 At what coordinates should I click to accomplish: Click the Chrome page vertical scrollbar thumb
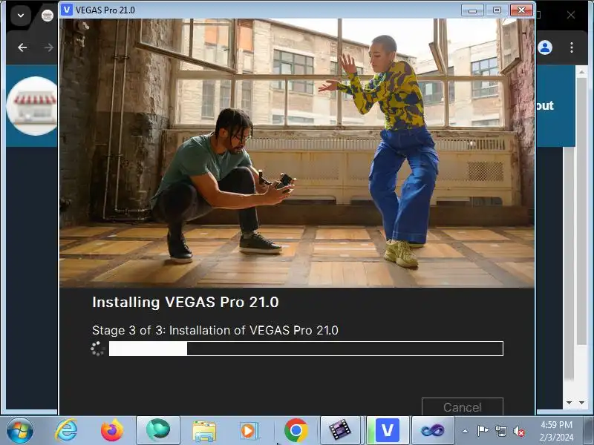pyautogui.click(x=581, y=210)
